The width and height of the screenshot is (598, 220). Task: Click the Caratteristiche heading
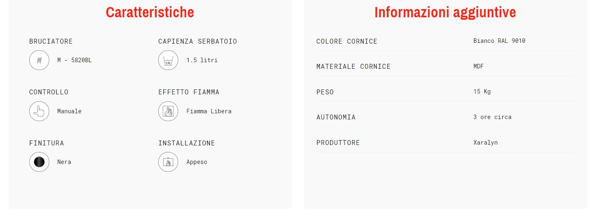pos(150,12)
